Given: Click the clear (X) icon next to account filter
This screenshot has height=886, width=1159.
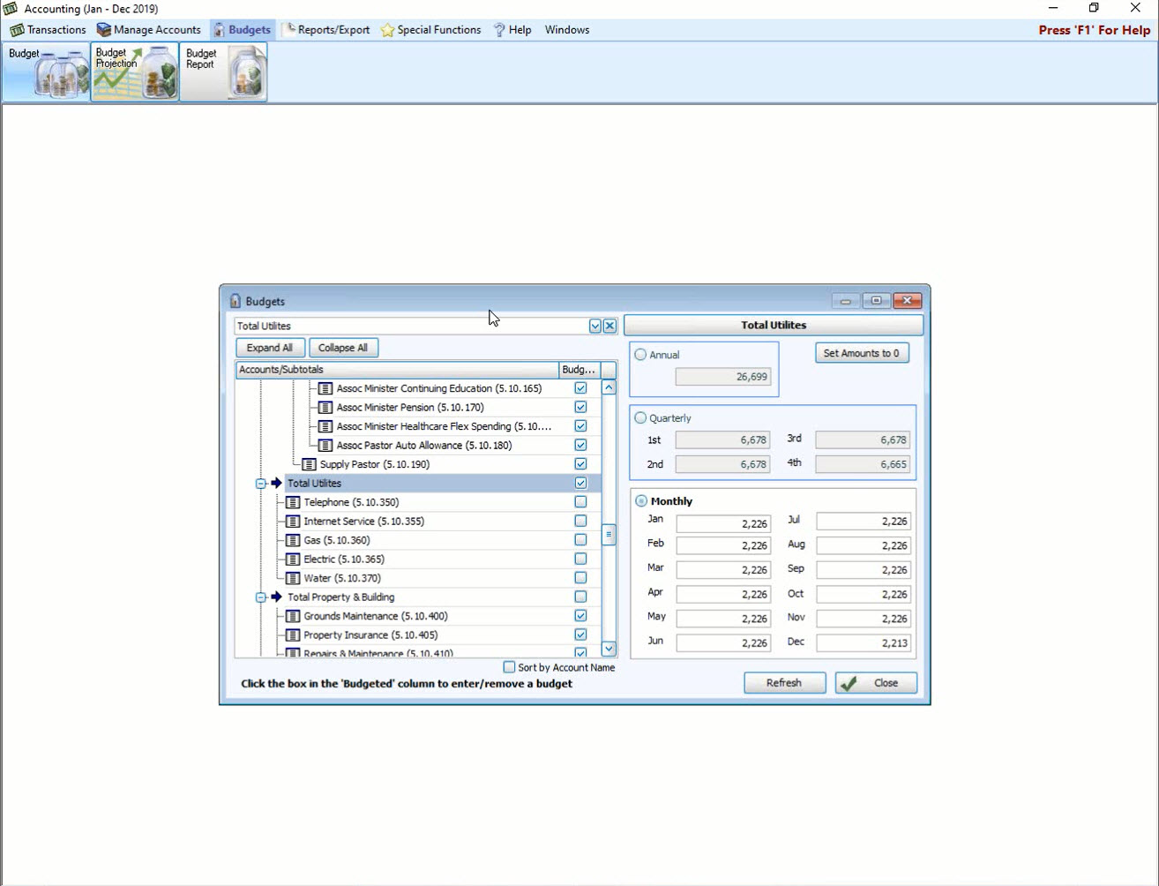Looking at the screenshot, I should pyautogui.click(x=609, y=326).
